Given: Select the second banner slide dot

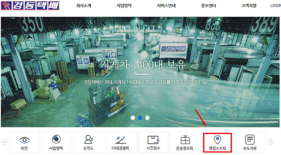Looking at the screenshot, I should [140, 118].
